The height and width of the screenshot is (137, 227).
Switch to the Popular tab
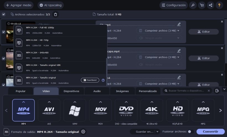coord(20,91)
